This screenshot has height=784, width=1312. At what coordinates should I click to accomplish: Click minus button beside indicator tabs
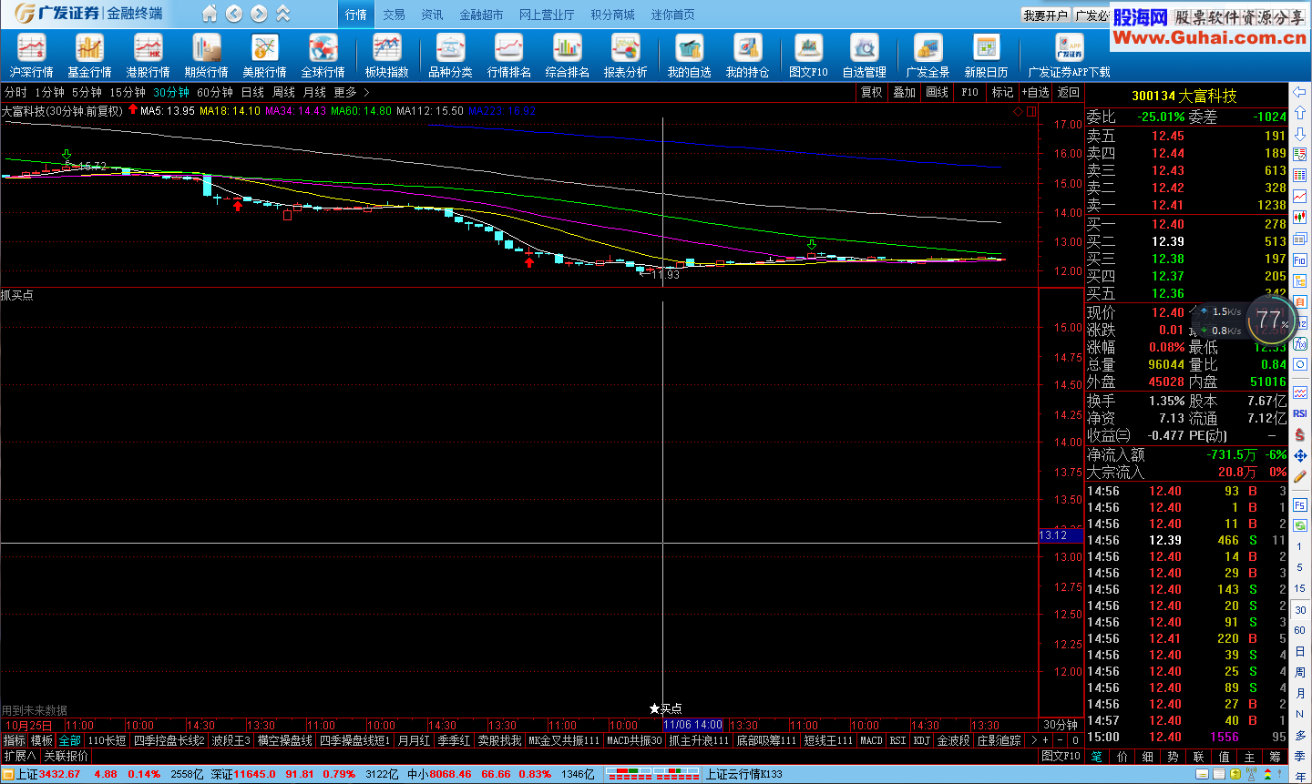1059,740
